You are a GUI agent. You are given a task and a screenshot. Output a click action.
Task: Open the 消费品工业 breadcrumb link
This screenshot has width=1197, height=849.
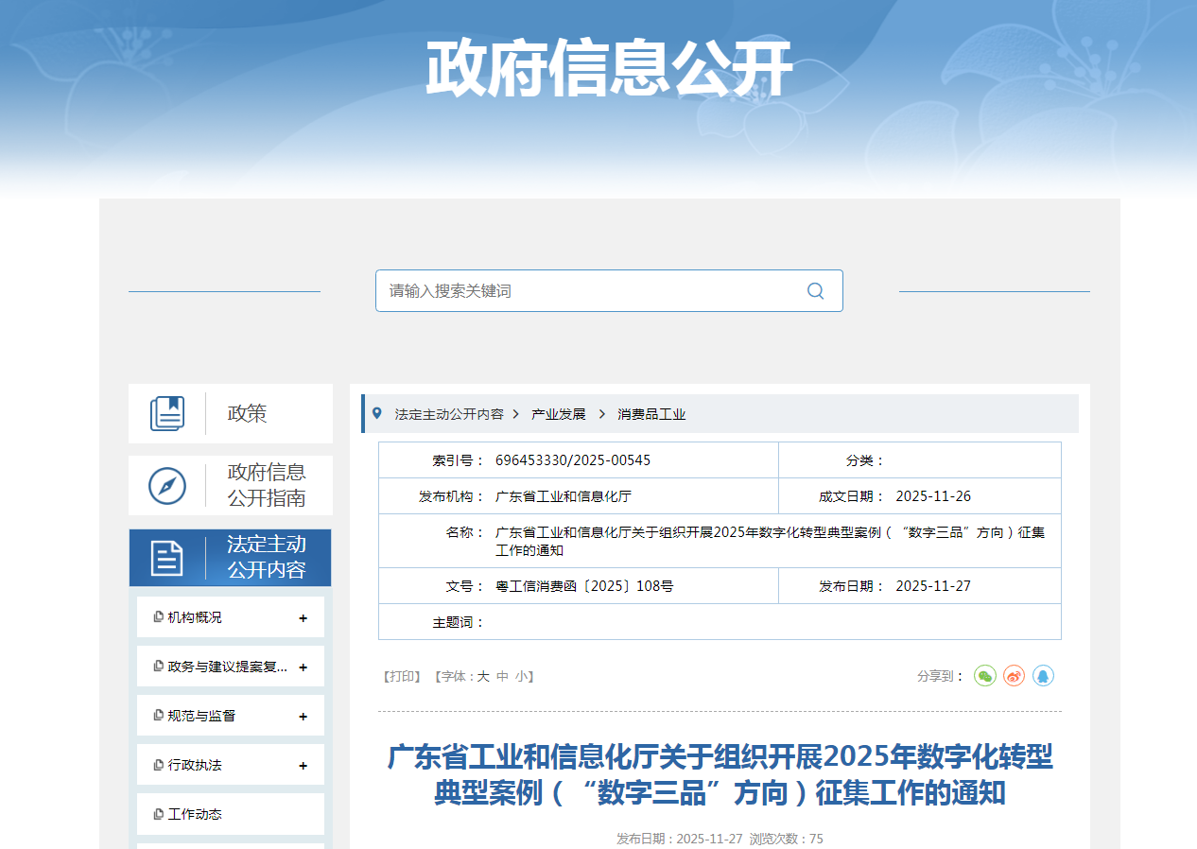point(651,414)
